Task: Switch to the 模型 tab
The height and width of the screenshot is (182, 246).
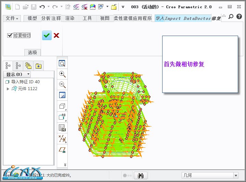Action: [x=32, y=19]
